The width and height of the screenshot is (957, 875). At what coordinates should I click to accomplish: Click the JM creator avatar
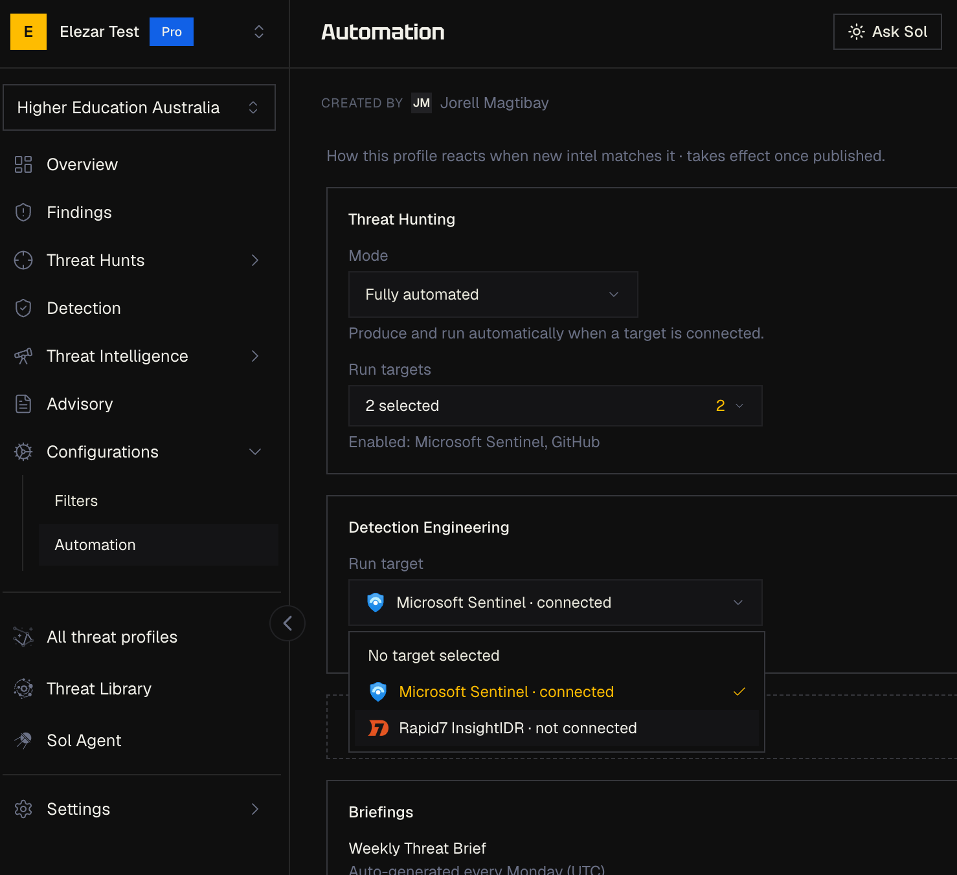click(x=422, y=103)
